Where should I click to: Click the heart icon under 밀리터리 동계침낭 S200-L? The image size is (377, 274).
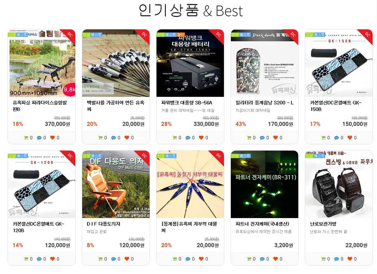(x=275, y=138)
